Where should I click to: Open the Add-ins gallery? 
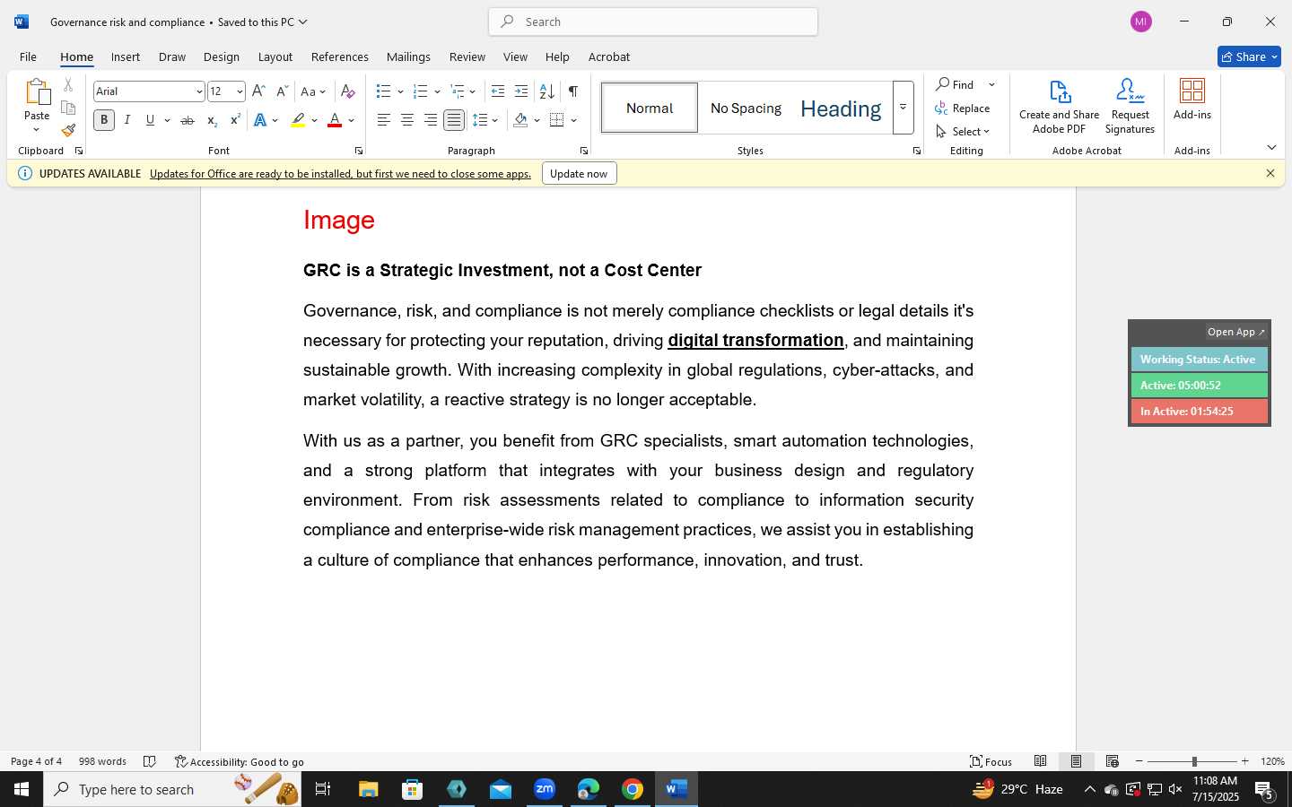click(1192, 100)
